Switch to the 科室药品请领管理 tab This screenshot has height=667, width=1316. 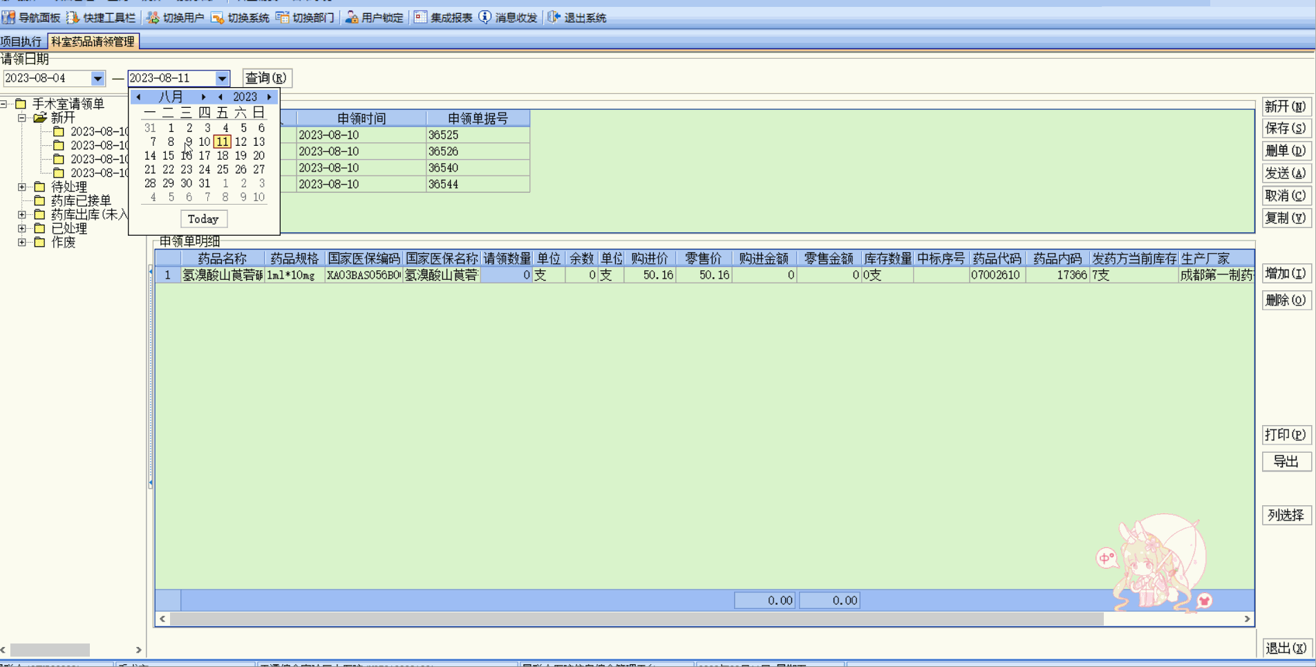[93, 41]
